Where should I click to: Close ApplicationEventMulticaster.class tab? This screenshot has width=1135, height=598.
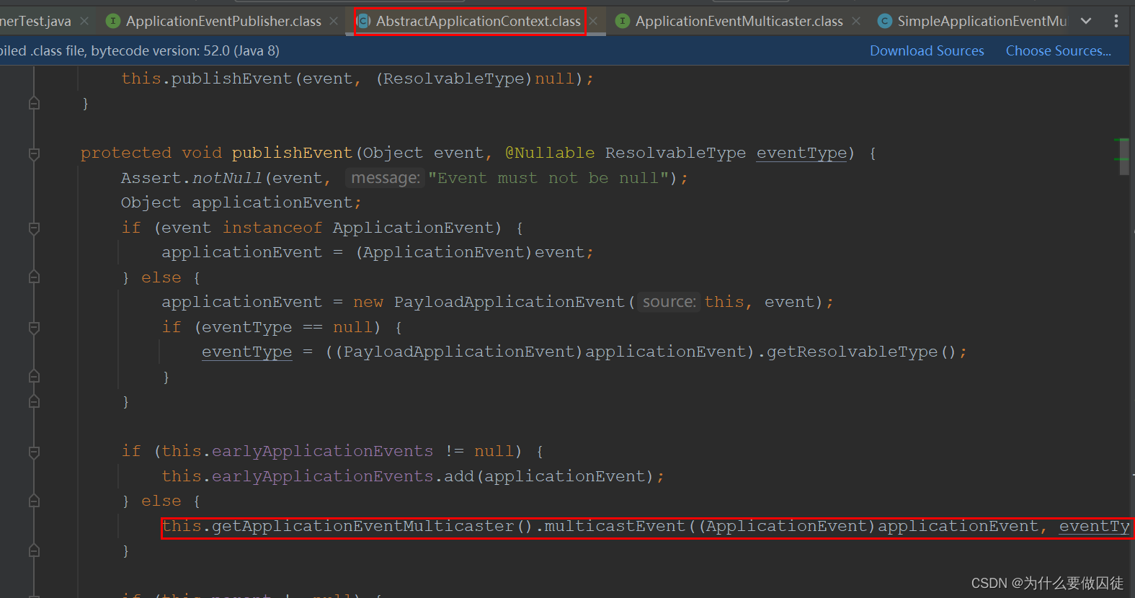tap(856, 21)
